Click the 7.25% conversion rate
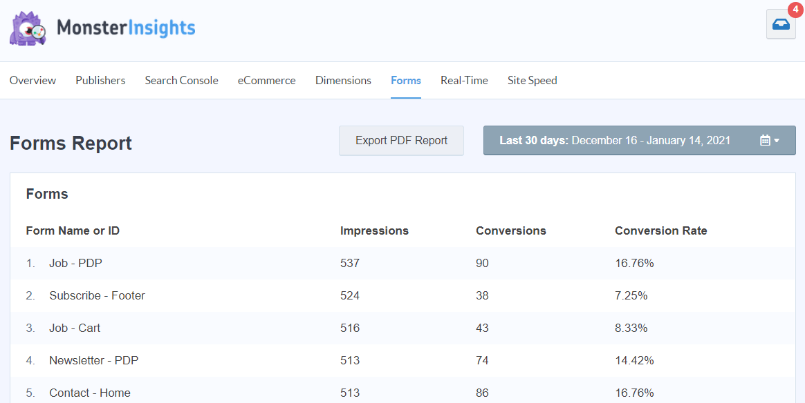805x403 pixels. coord(631,295)
